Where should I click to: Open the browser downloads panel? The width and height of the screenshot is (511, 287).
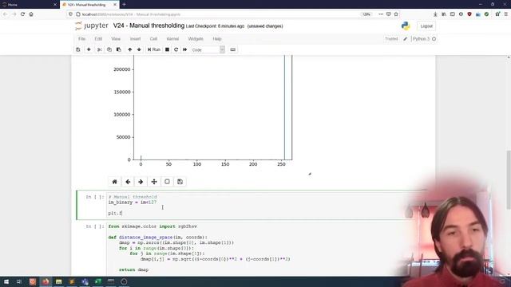(435, 14)
